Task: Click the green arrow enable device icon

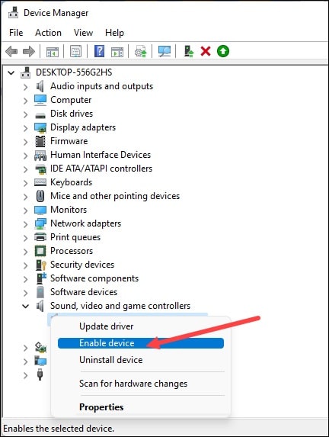Action: (223, 51)
